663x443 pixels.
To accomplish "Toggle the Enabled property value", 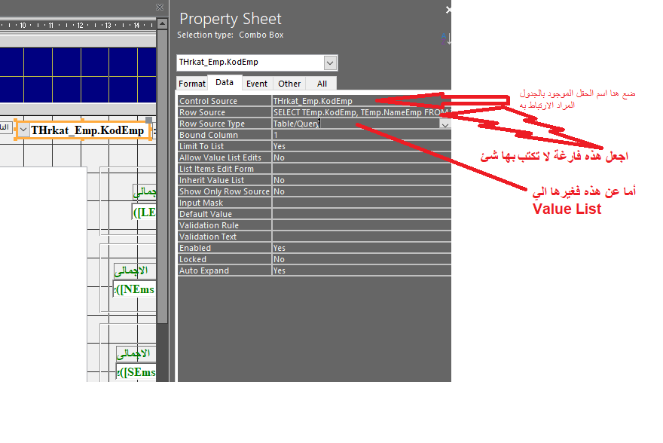I will 361,248.
